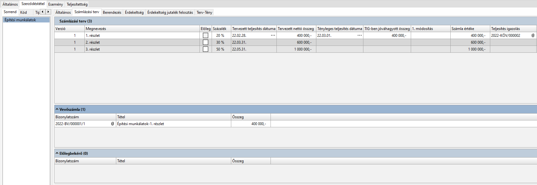Sort by Tényleges teljesítés dátuma header
Viewport: 537px width, 185px height.
[x=340, y=29]
